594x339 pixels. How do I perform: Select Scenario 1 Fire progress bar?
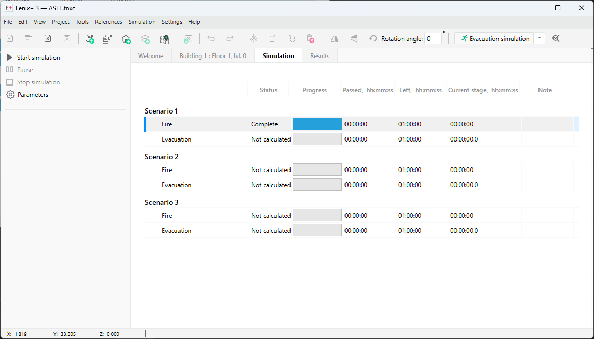pos(317,124)
